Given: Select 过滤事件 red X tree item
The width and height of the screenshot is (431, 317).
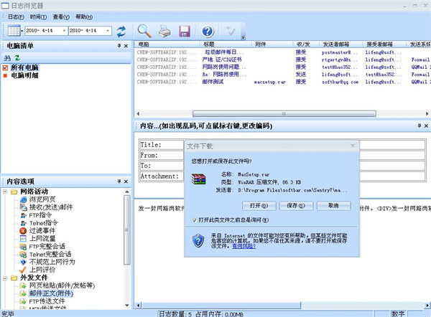Looking at the screenshot, I should (41, 231).
